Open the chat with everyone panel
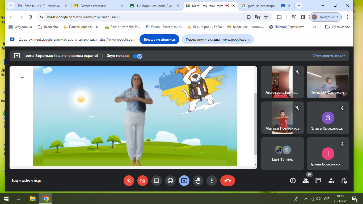The width and height of the screenshot is (363, 204). tap(318, 181)
